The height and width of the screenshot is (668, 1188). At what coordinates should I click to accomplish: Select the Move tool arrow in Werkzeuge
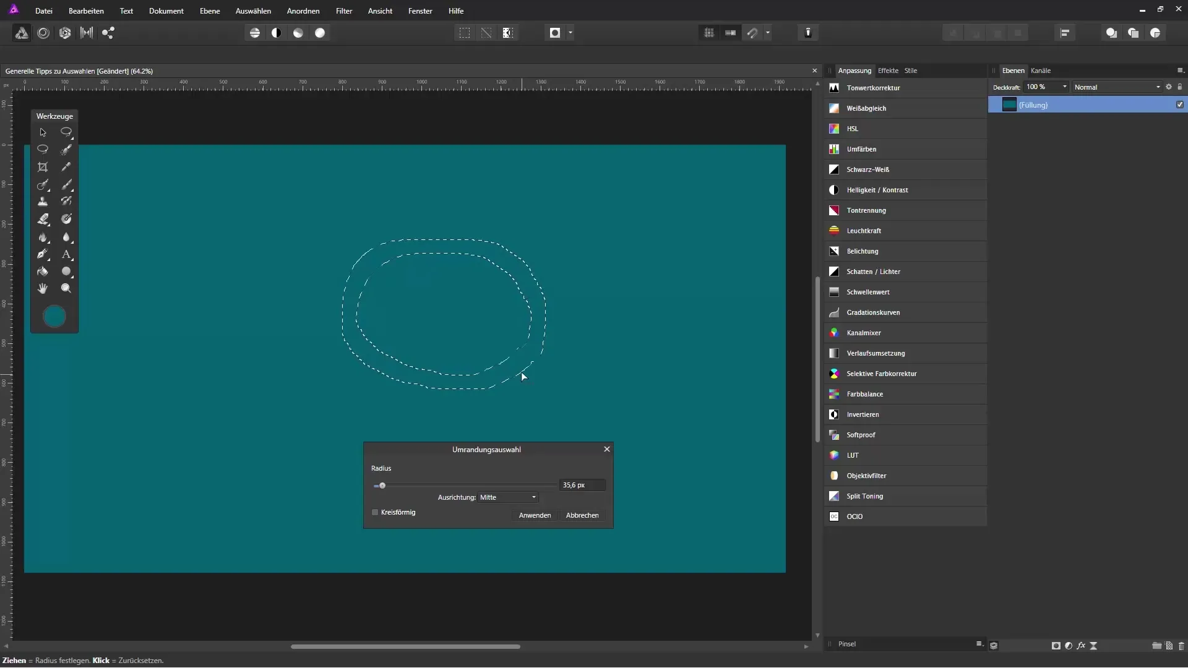coord(43,132)
